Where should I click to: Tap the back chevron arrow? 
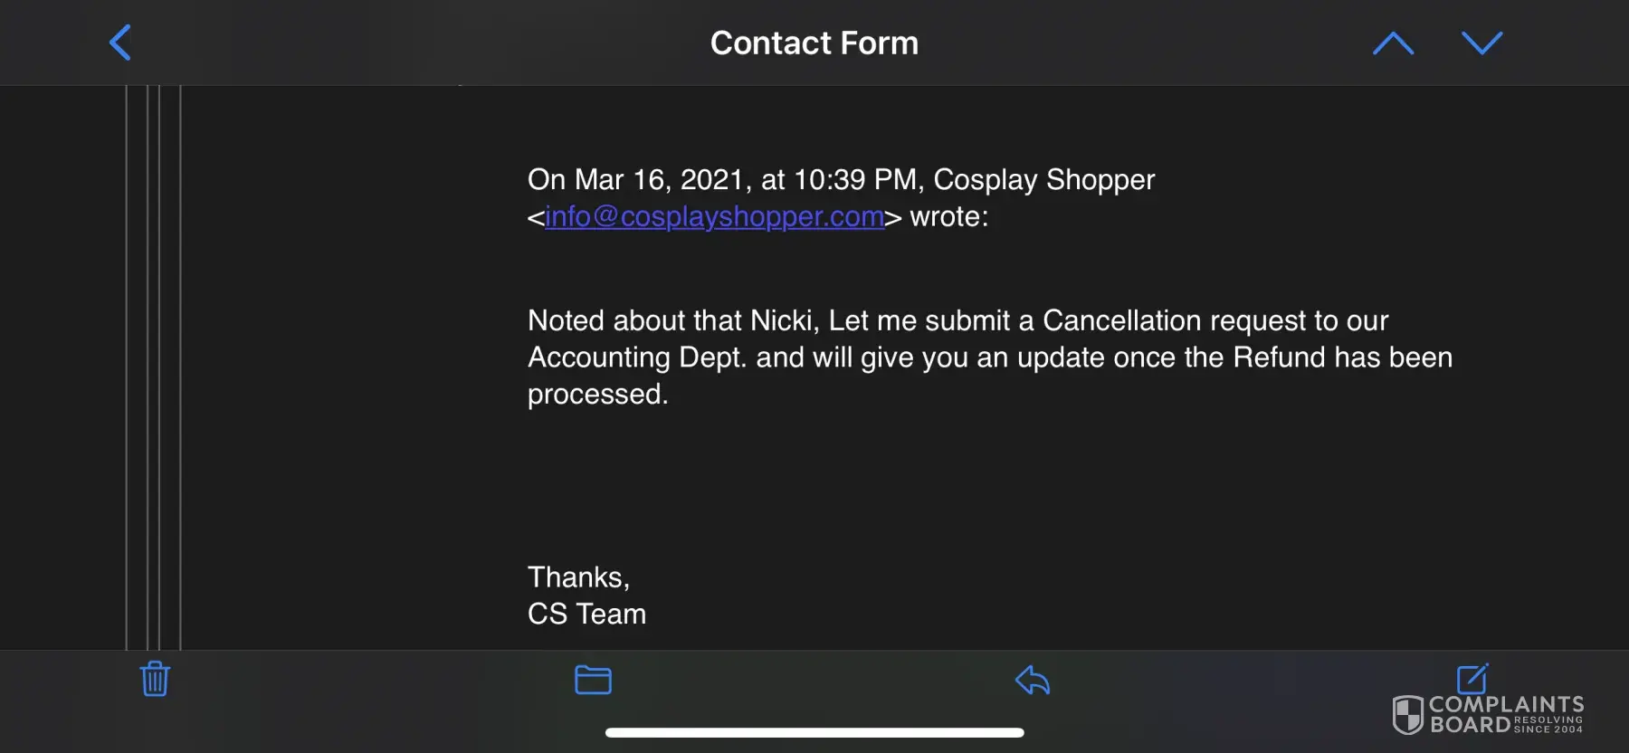pos(120,43)
